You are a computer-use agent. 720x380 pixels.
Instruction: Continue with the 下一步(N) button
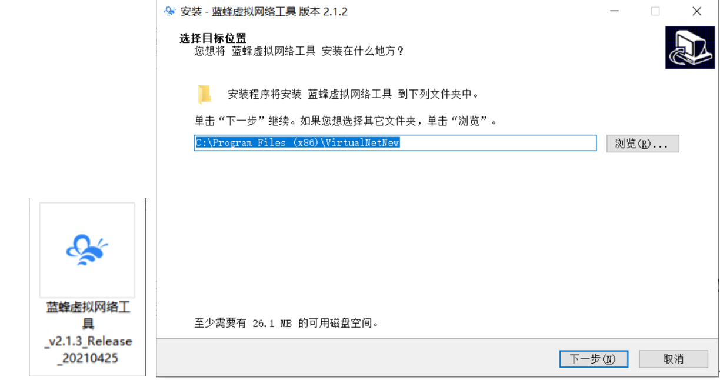pyautogui.click(x=594, y=359)
